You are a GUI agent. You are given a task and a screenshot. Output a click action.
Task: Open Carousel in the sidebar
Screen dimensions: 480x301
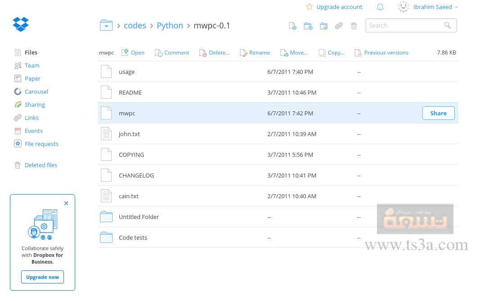(x=36, y=91)
